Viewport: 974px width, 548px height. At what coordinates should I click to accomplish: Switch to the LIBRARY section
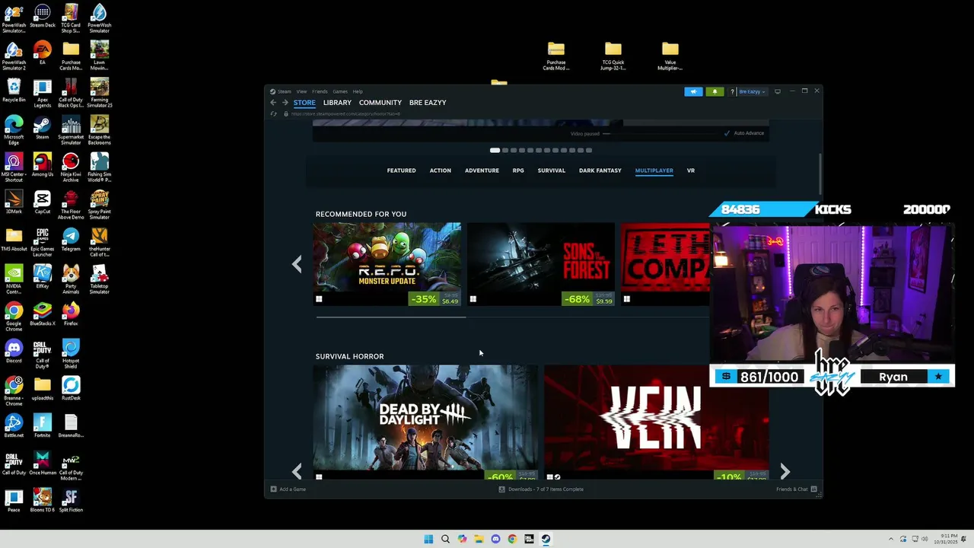pyautogui.click(x=337, y=103)
